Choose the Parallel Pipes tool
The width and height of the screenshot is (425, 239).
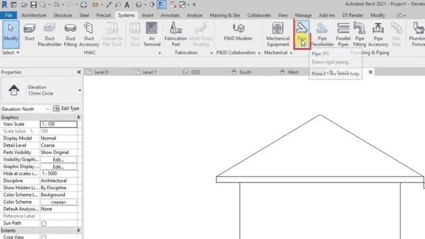point(343,35)
